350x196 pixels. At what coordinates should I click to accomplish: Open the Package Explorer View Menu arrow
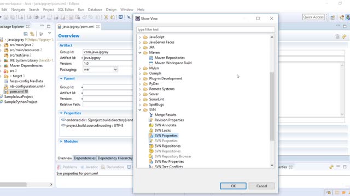[x=50, y=33]
